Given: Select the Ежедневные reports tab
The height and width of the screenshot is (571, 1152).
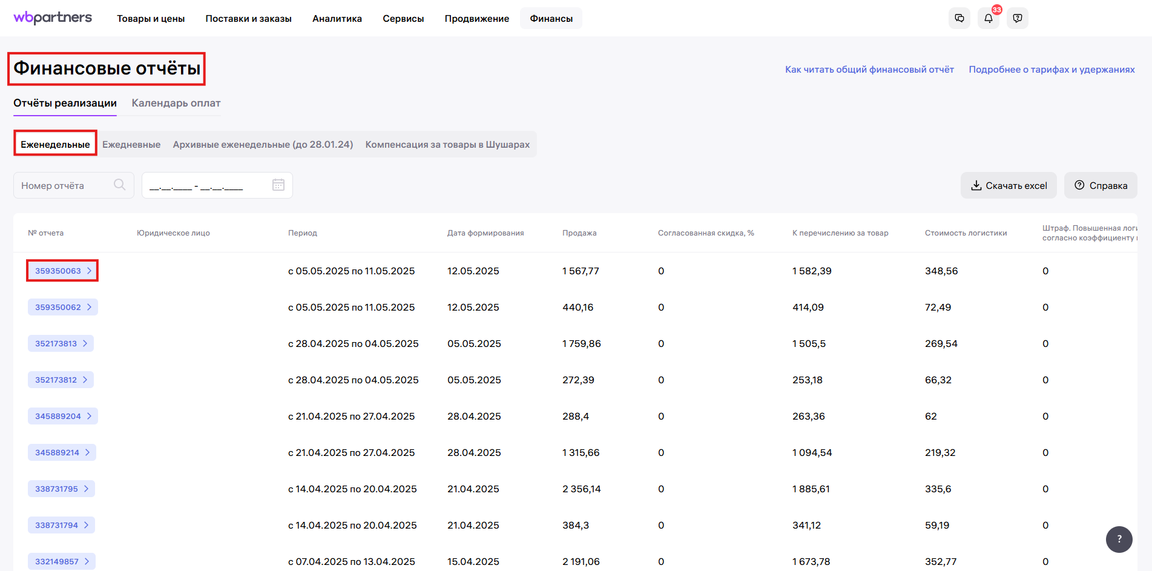Looking at the screenshot, I should pyautogui.click(x=131, y=144).
